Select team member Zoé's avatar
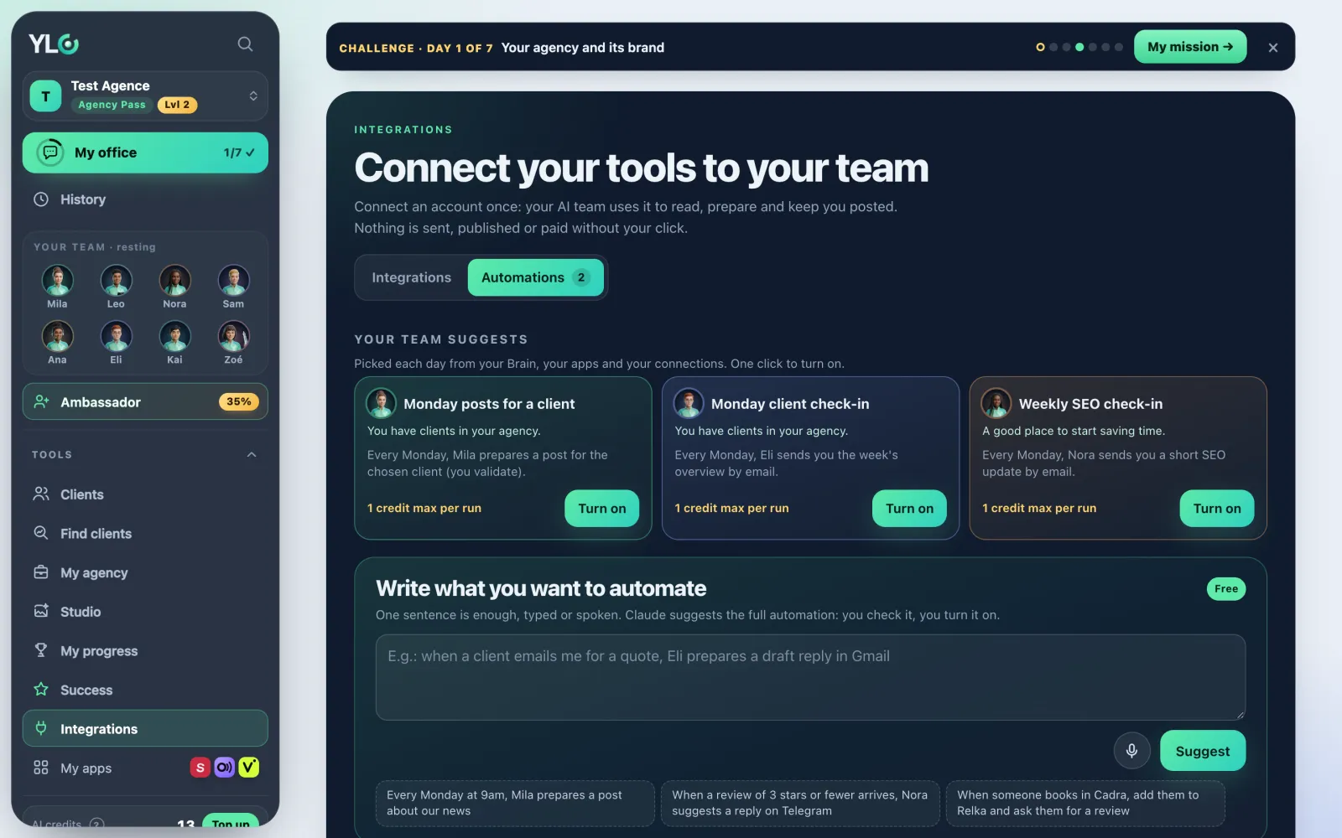The height and width of the screenshot is (838, 1342). click(233, 336)
